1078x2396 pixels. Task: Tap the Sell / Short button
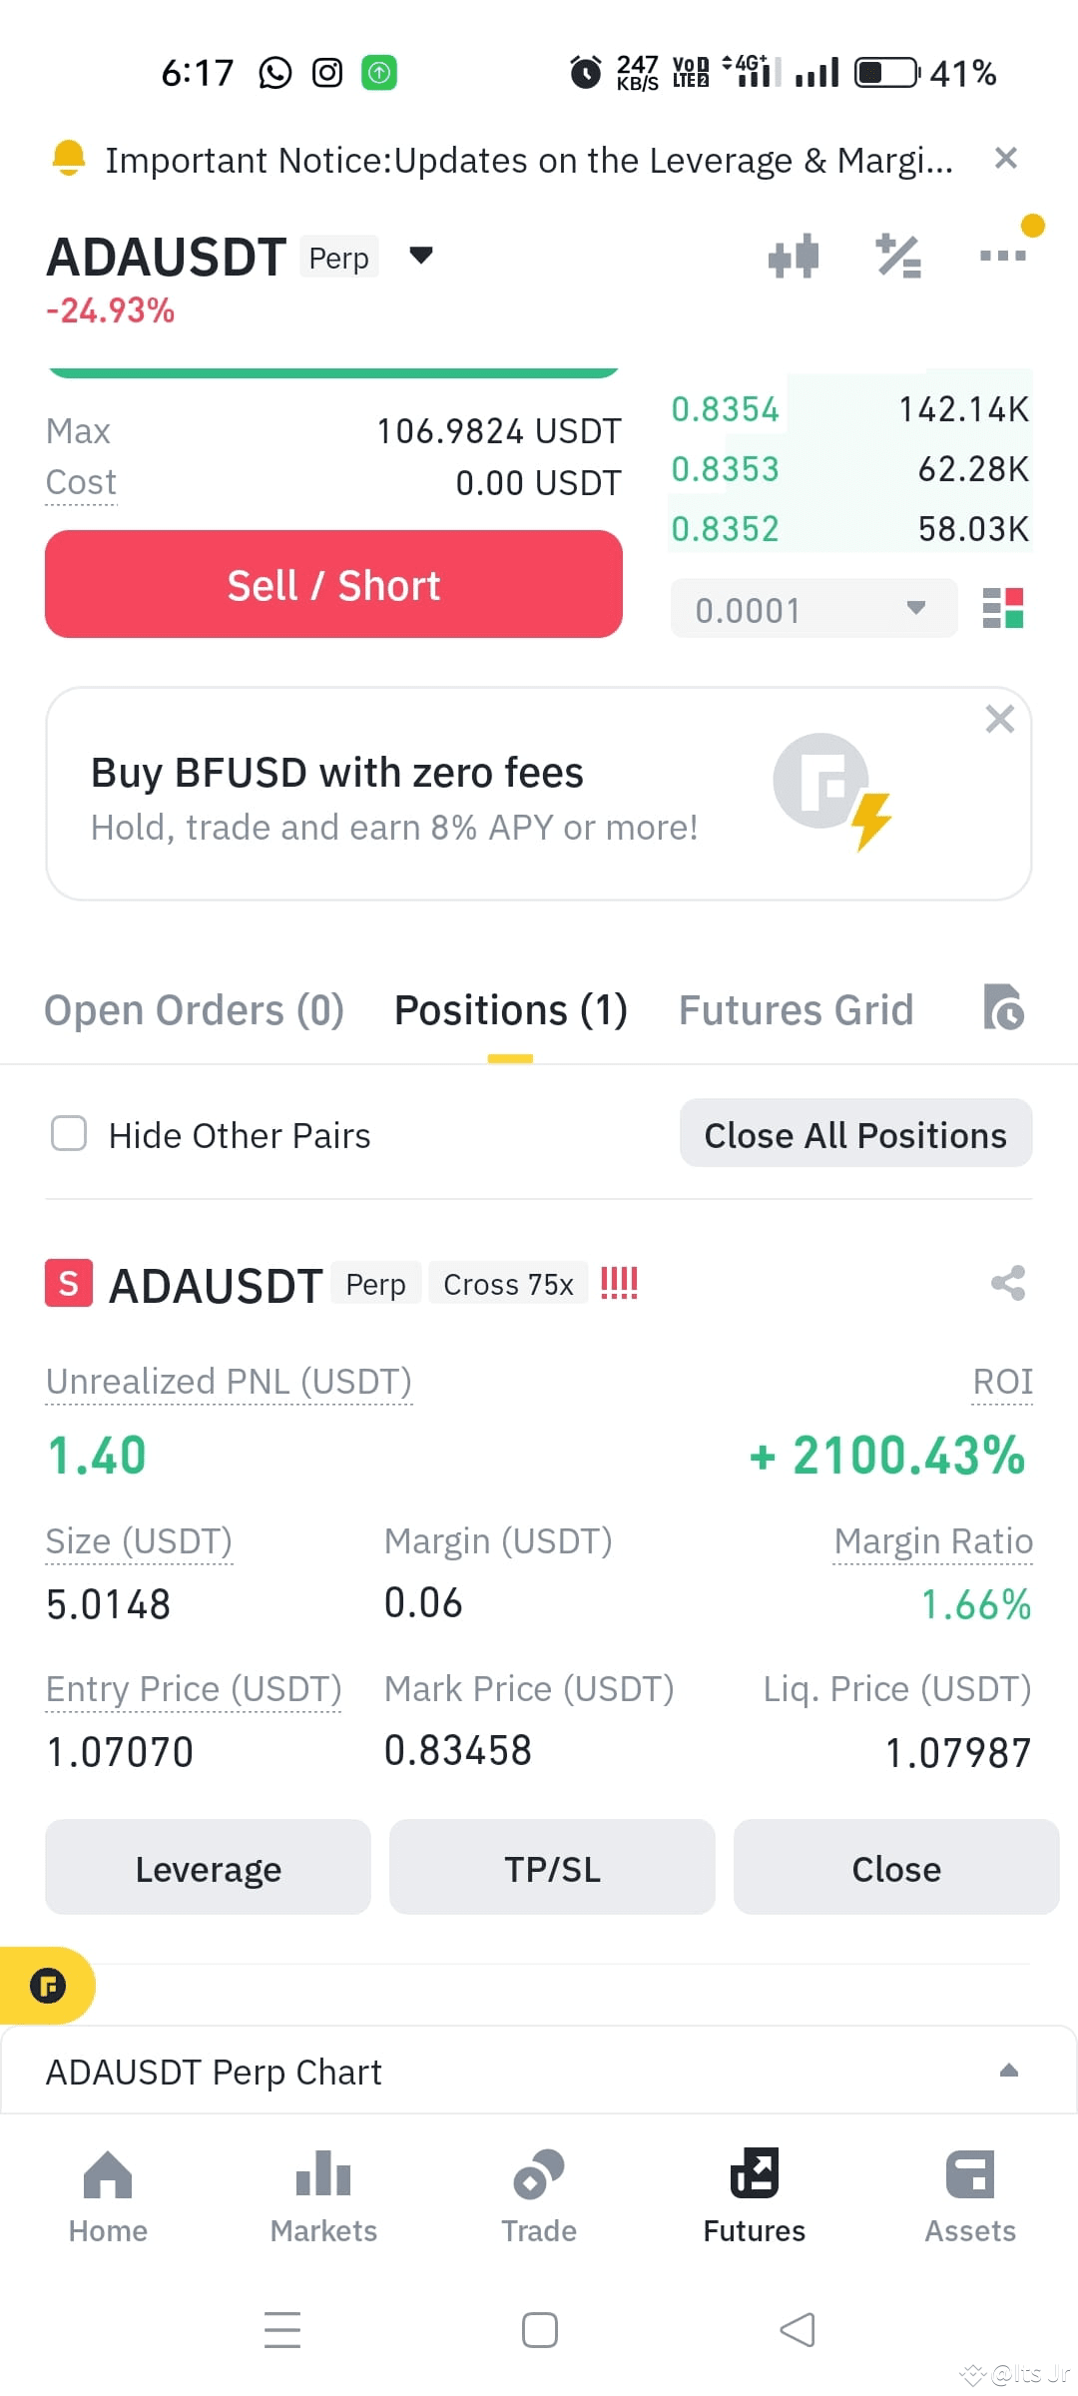[333, 584]
